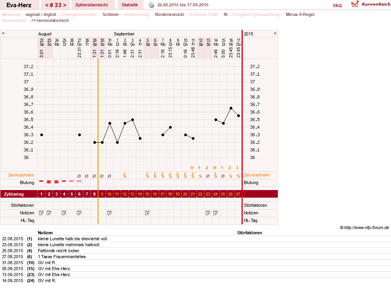This screenshot has height=304, width=391.
Task: Click the printer icon
Action: click(151, 5)
